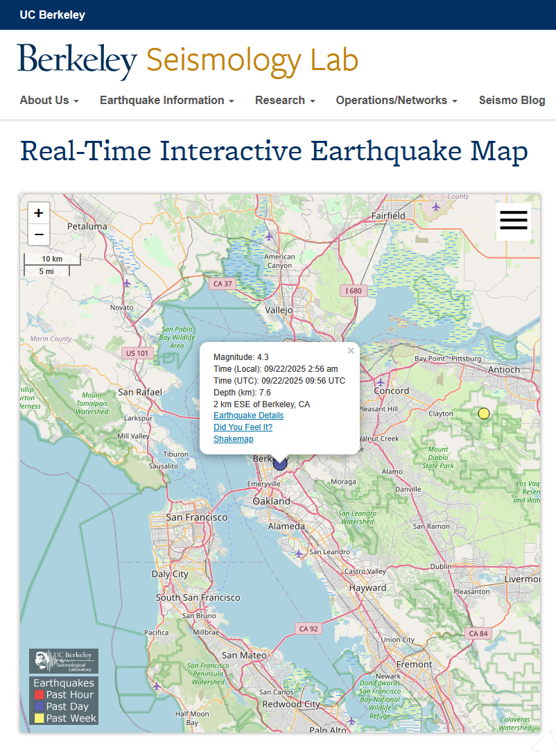This screenshot has width=556, height=752.
Task: Click the blue past-day earthquake marker at Berkeley
Action: point(280,463)
